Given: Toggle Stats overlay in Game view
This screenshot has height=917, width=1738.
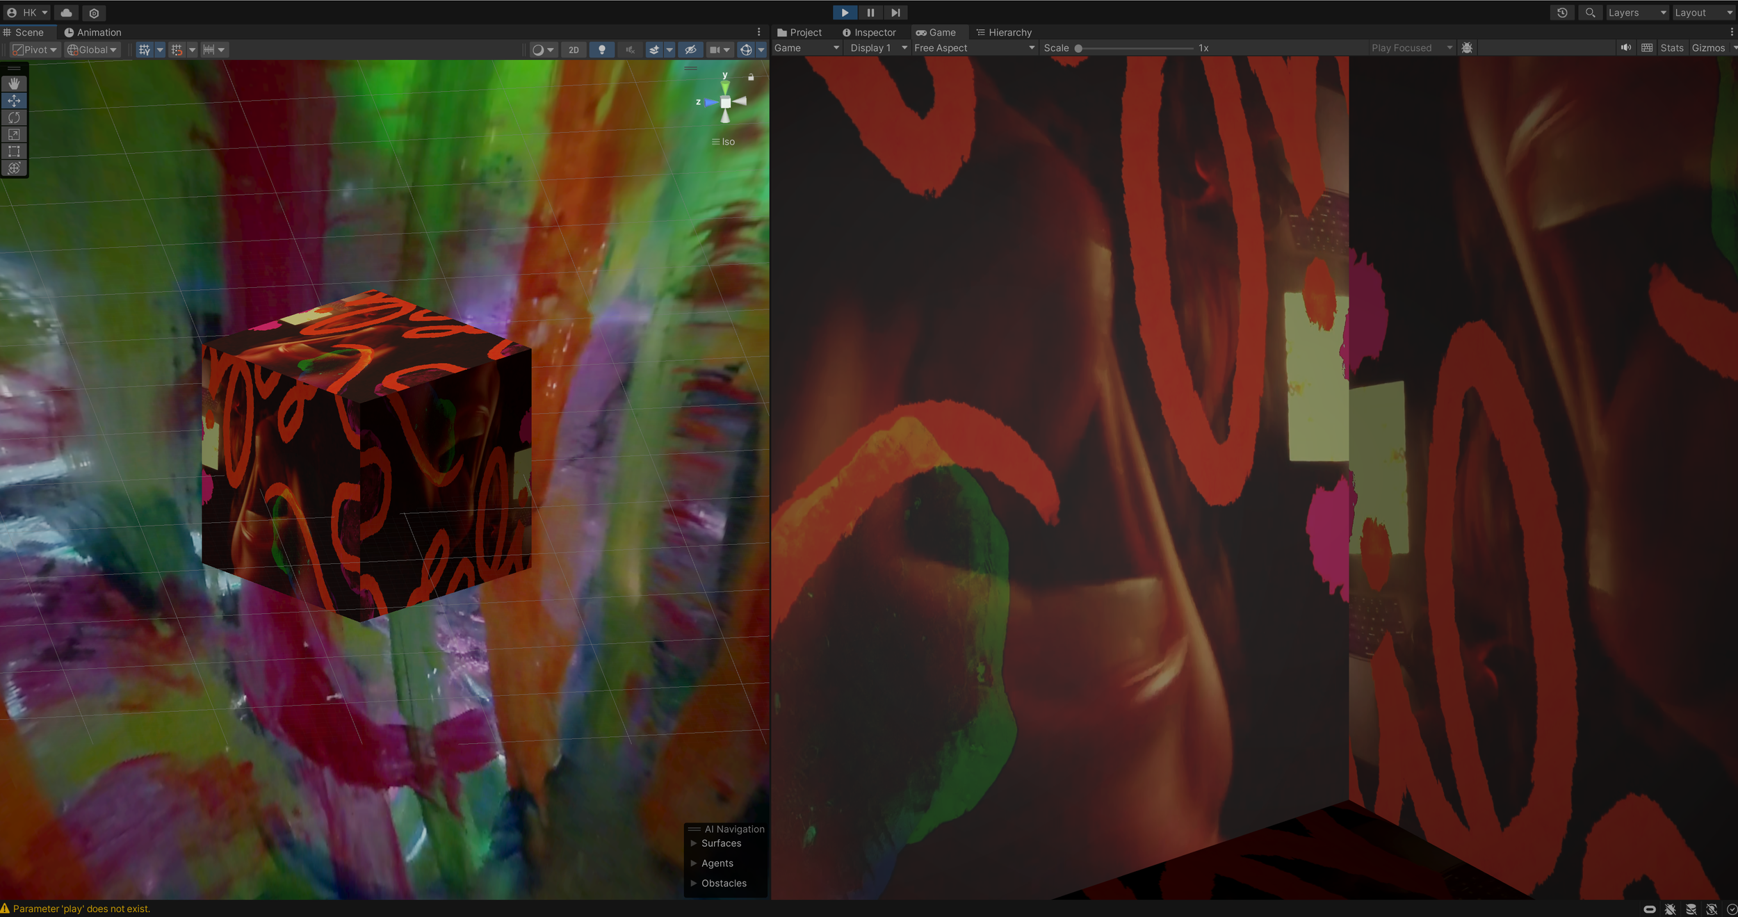Looking at the screenshot, I should pos(1672,48).
